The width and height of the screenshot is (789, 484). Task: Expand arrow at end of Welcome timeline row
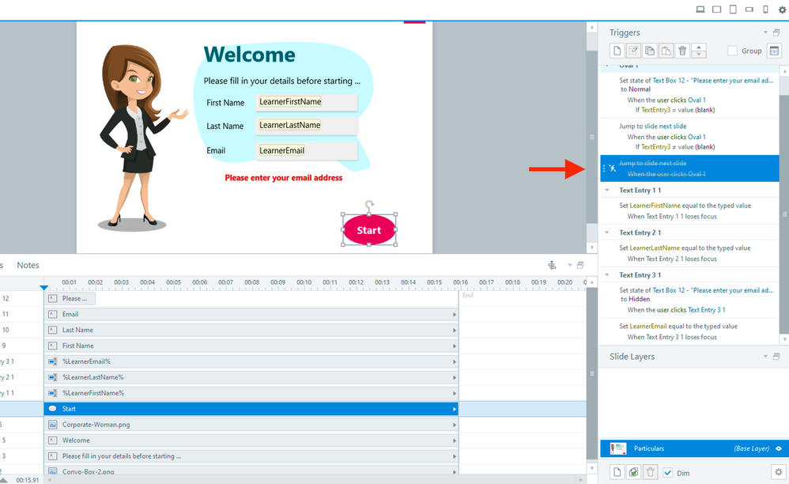coord(454,441)
